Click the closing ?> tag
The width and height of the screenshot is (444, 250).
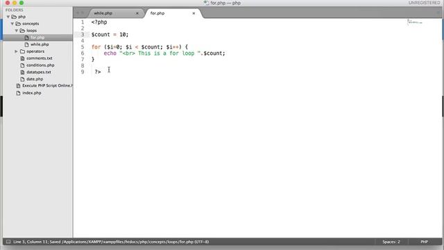98,72
